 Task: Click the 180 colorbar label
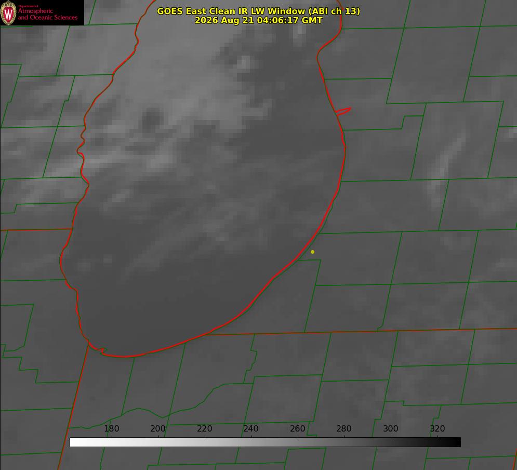point(111,428)
